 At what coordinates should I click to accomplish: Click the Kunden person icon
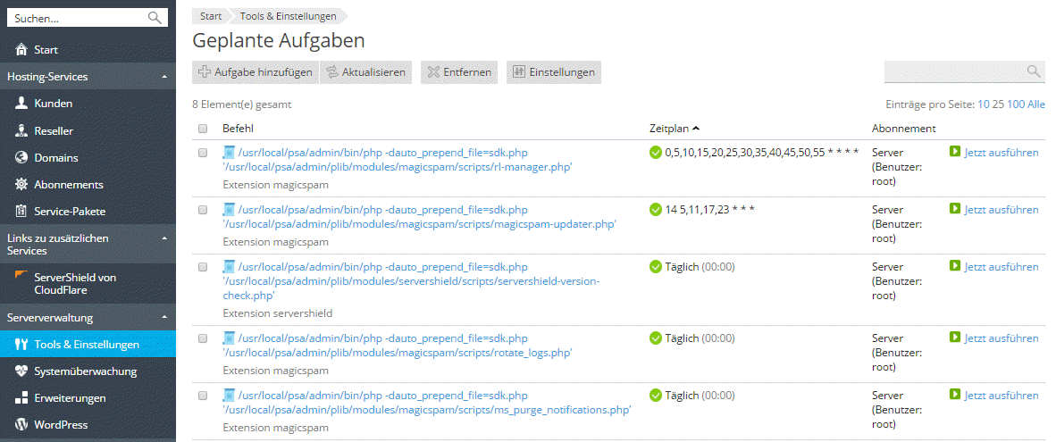[21, 104]
